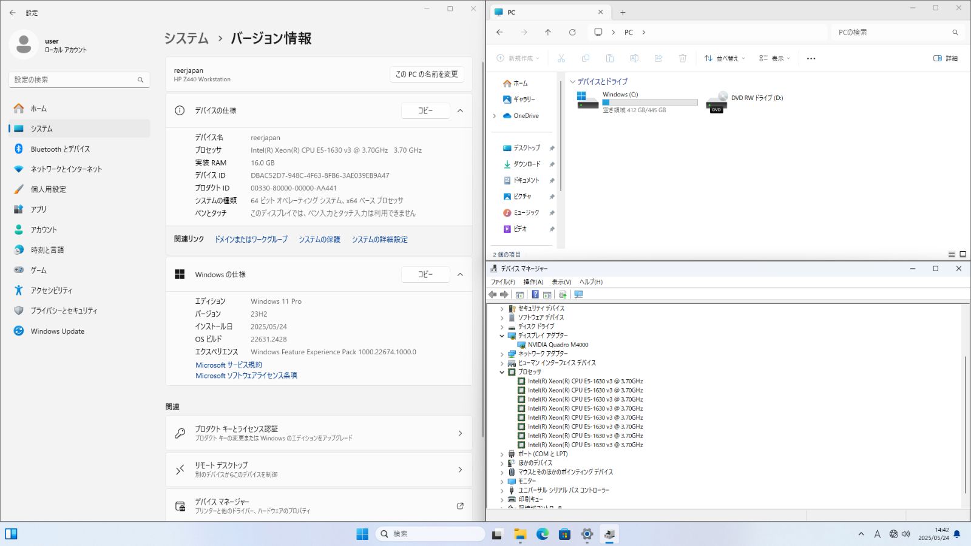971x546 pixels.
Task: Open the Explorer sort dropdown
Action: pyautogui.click(x=725, y=58)
